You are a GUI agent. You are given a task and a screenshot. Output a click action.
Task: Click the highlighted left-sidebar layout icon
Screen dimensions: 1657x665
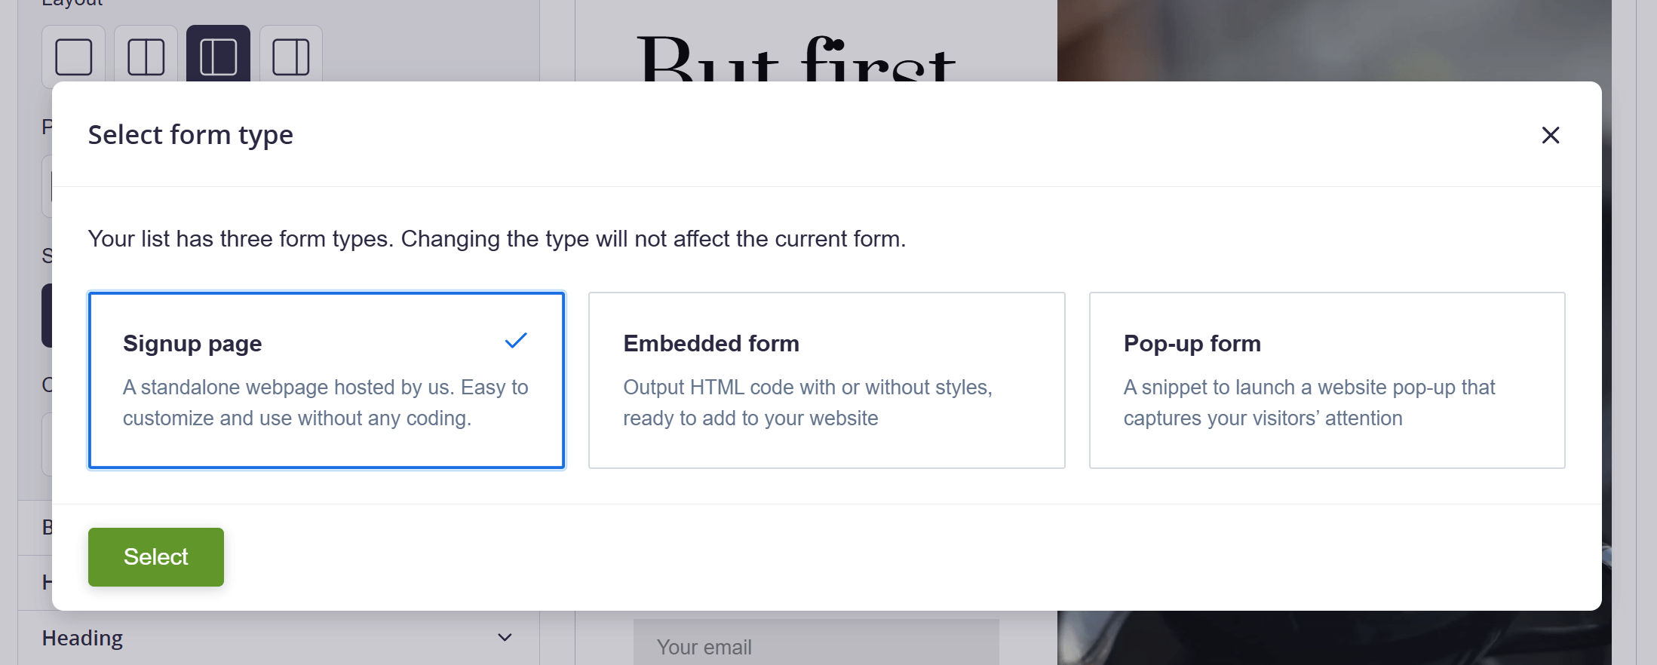(218, 57)
